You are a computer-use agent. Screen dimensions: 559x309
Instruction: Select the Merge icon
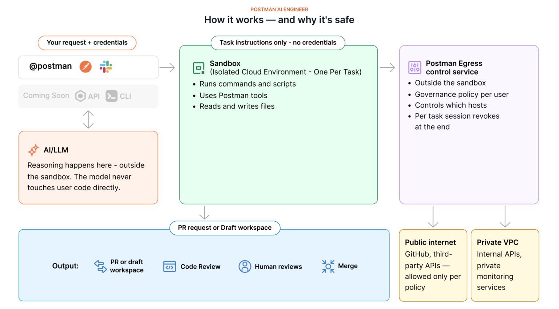click(x=328, y=266)
